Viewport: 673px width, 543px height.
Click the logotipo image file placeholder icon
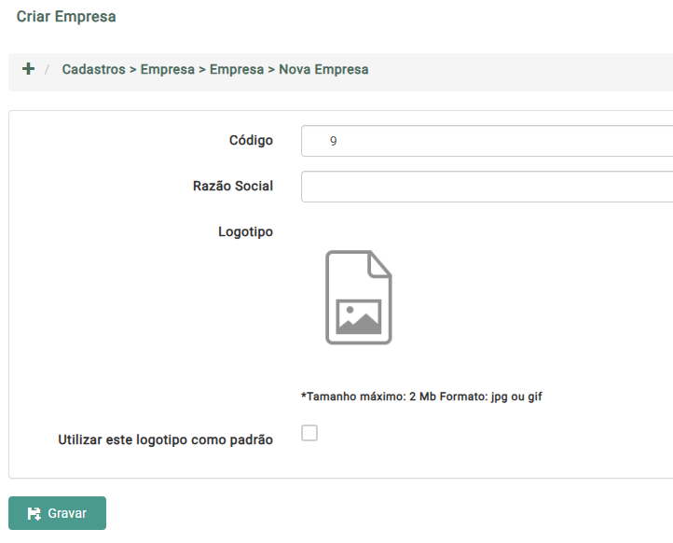click(358, 298)
